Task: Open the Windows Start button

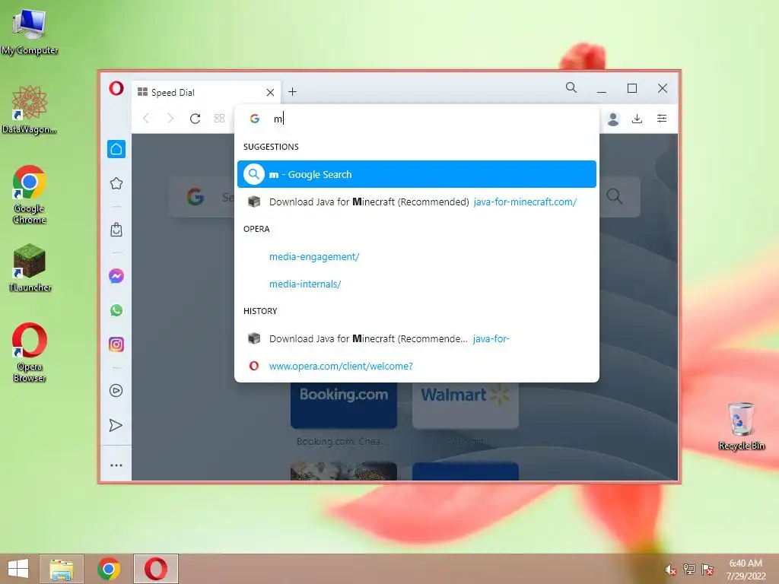Action: (x=18, y=569)
